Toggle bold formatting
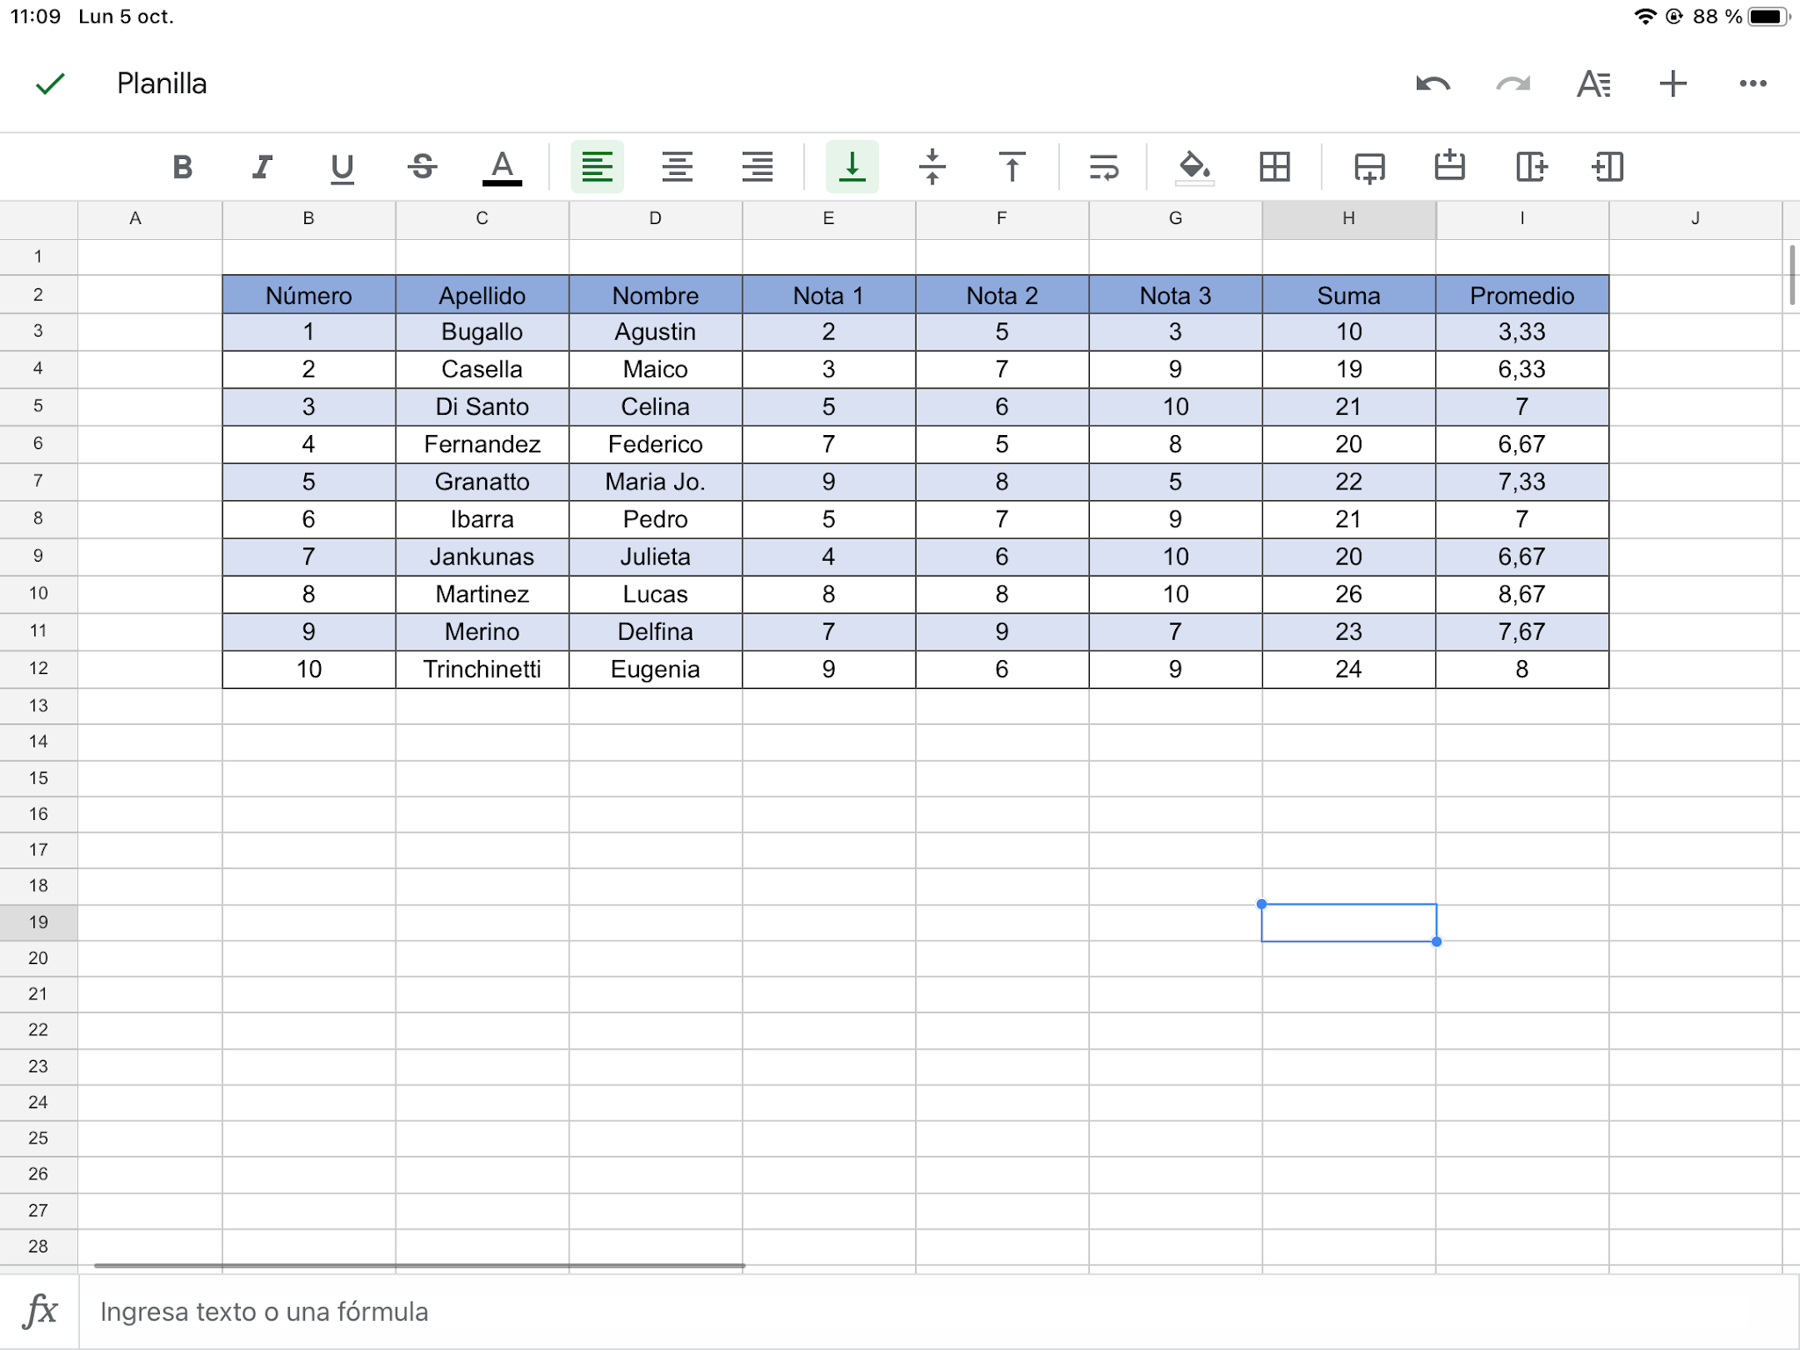Viewport: 1800px width, 1350px height. (x=181, y=167)
